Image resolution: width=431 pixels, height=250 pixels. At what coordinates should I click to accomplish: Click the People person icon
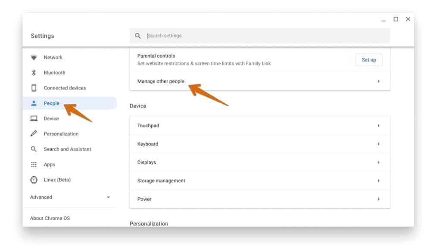(x=34, y=103)
